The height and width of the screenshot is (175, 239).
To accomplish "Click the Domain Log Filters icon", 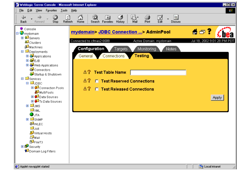I will coord(27,151).
